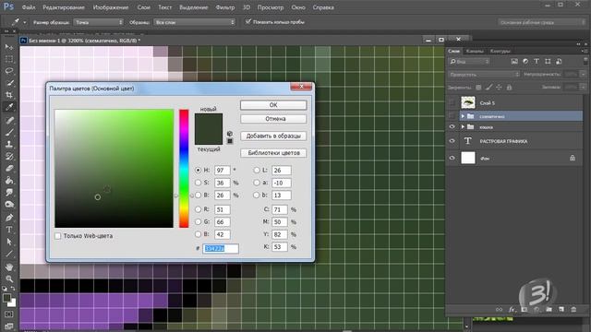
Task: Select the G green radio button
Action: tap(198, 221)
